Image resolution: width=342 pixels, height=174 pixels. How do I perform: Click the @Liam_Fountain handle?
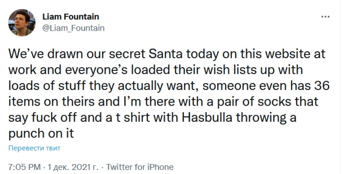[x=73, y=28]
